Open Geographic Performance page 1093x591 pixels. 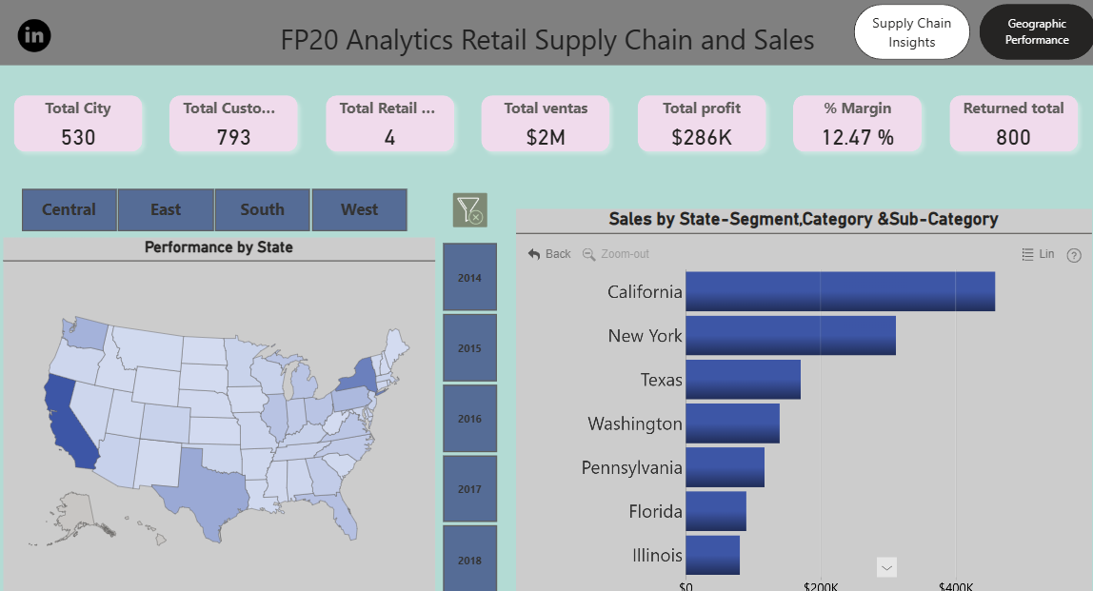[x=1037, y=32]
